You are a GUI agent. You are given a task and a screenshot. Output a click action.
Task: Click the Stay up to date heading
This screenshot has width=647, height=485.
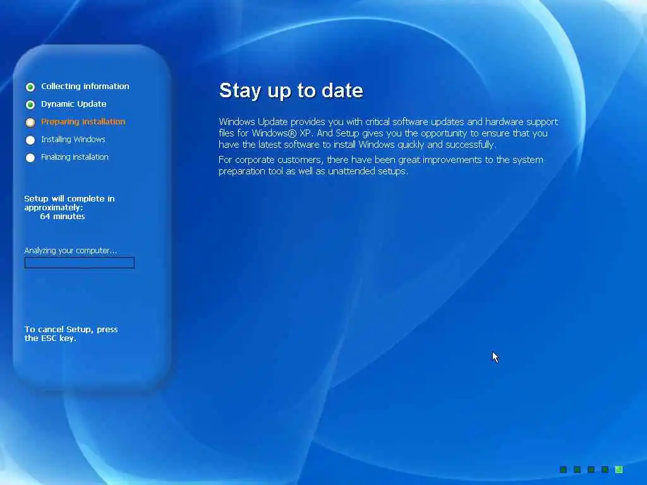click(x=291, y=90)
